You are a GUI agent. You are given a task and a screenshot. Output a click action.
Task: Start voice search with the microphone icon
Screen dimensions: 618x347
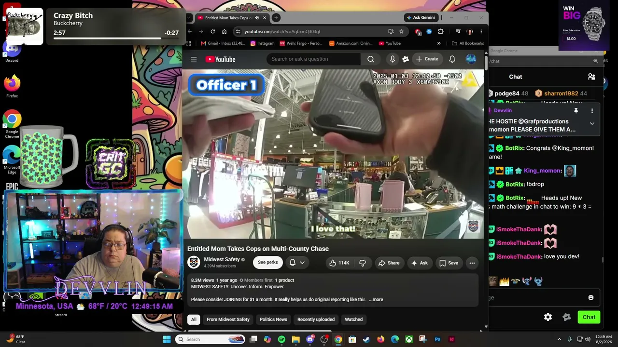point(393,59)
